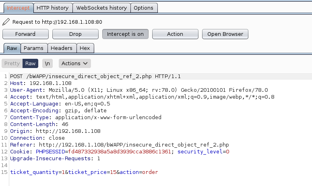Open the Action button menu
This screenshot has width=312, height=186.
pyautogui.click(x=175, y=34)
